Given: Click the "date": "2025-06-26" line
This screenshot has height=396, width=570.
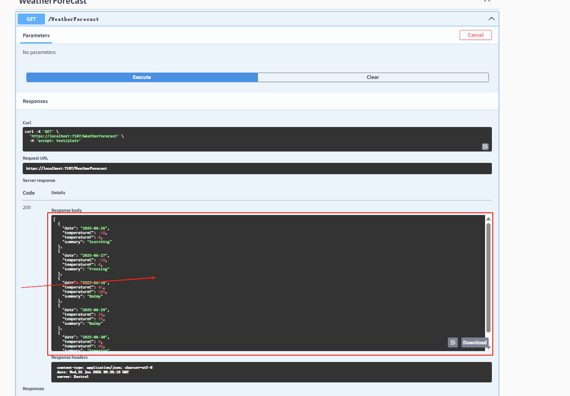Looking at the screenshot, I should [86, 228].
